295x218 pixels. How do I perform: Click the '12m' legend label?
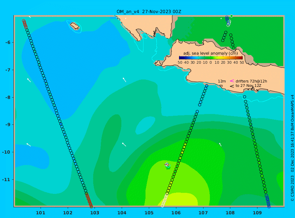pyautogui.click(x=222, y=81)
